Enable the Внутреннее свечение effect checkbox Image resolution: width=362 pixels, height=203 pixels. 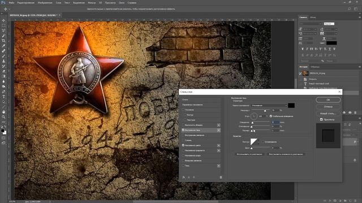[183, 135]
